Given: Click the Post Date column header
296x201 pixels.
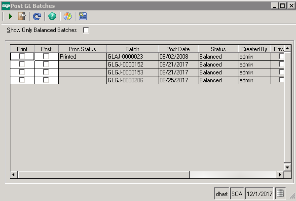Looking at the screenshot, I should click(178, 49).
